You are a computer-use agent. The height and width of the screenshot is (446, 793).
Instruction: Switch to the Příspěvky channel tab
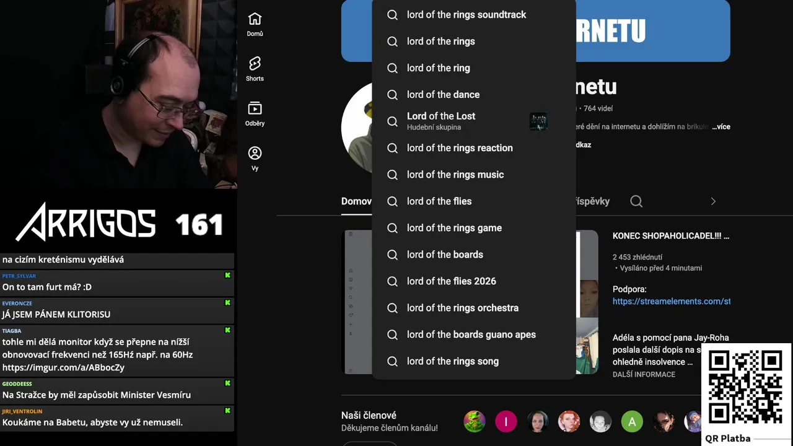point(592,201)
